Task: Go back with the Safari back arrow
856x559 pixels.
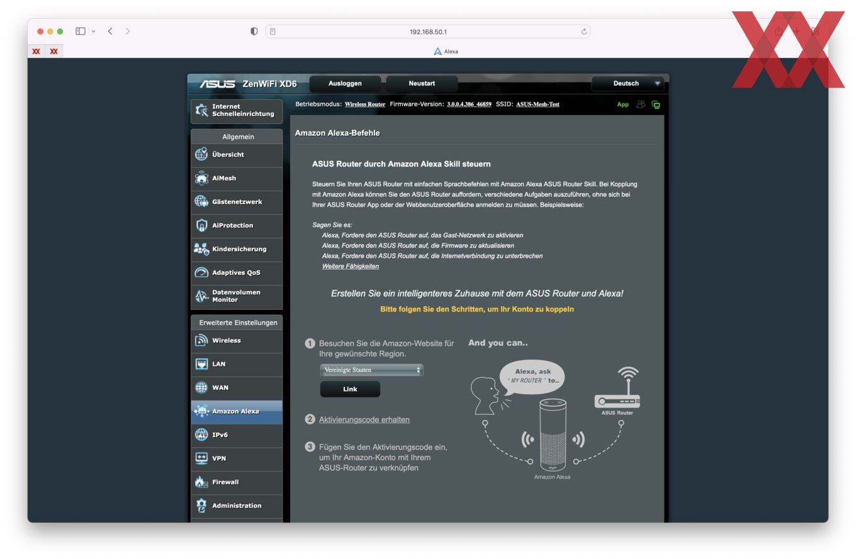Action: (110, 31)
